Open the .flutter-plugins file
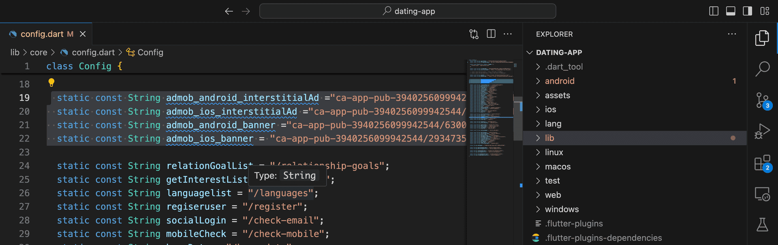This screenshot has height=245, width=778. (x=635, y=224)
